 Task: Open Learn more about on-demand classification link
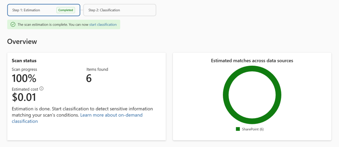[x=111, y=115]
